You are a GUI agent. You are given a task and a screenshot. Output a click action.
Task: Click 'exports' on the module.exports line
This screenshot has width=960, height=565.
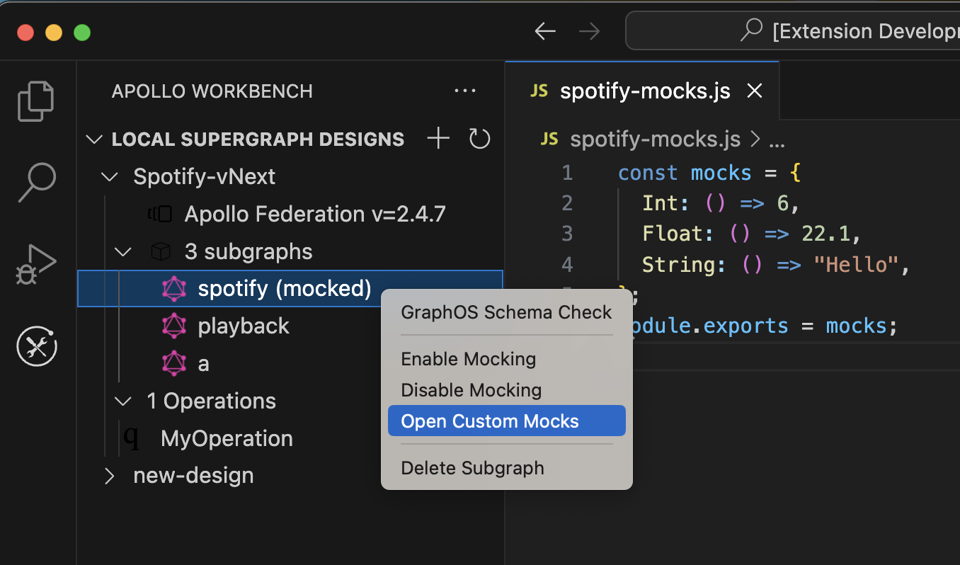pyautogui.click(x=746, y=326)
